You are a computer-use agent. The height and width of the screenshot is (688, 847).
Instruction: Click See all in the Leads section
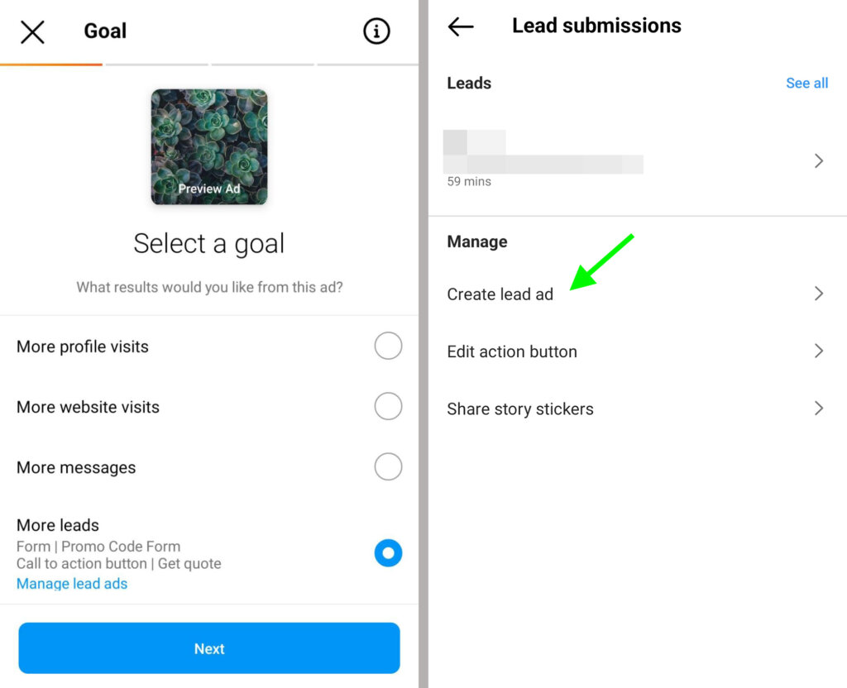806,83
